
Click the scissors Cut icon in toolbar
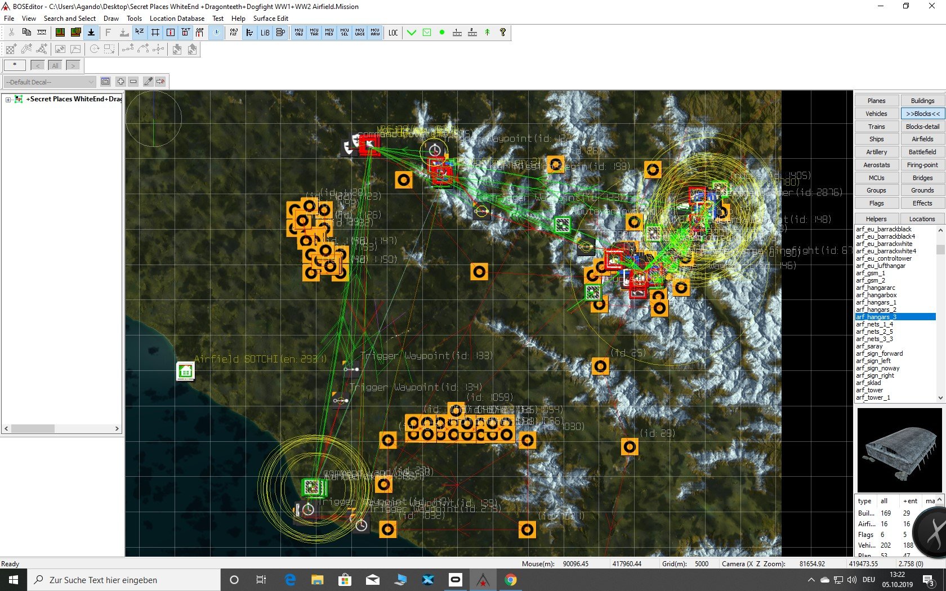(x=11, y=33)
